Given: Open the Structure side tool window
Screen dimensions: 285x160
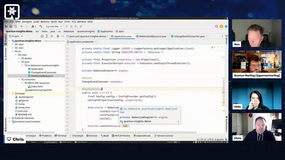Looking at the screenshot, I should tap(5, 54).
